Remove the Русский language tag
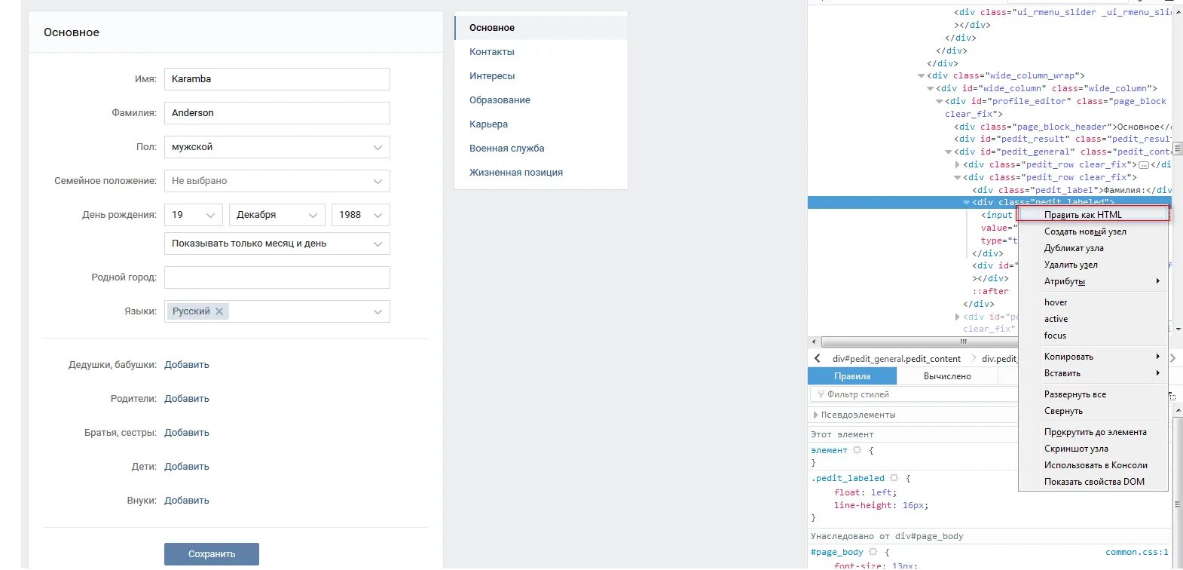This screenshot has width=1183, height=570. 219,311
